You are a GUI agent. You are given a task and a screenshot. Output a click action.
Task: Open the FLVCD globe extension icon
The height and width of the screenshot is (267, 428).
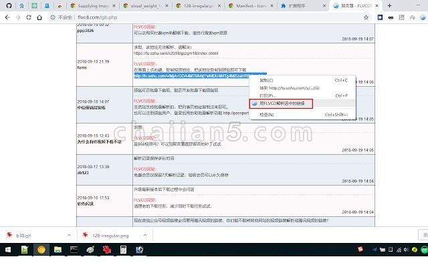(423, 17)
